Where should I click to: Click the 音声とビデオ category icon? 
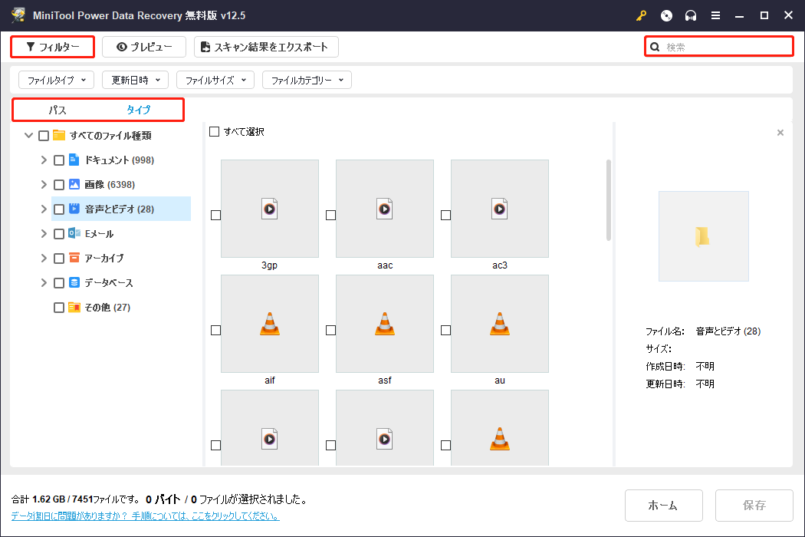point(74,209)
